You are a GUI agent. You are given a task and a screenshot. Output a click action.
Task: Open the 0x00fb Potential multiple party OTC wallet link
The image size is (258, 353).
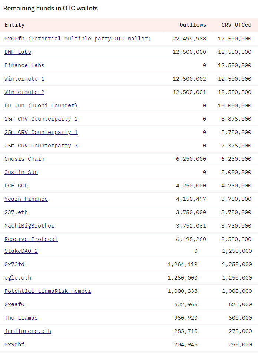point(78,39)
